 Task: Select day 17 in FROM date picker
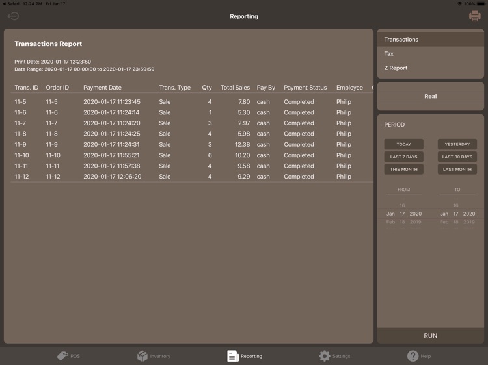point(402,214)
